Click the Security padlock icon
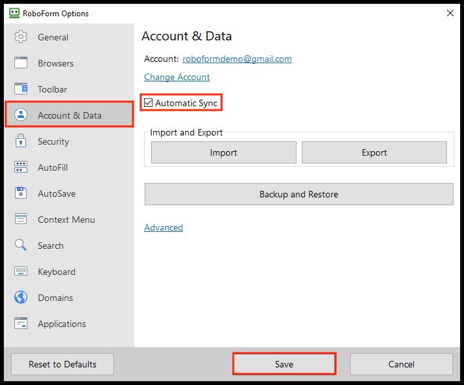Image resolution: width=464 pixels, height=385 pixels. click(21, 141)
